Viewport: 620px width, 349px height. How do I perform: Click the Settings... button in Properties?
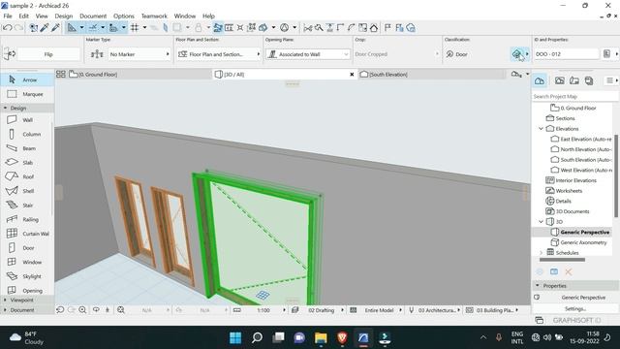575,308
